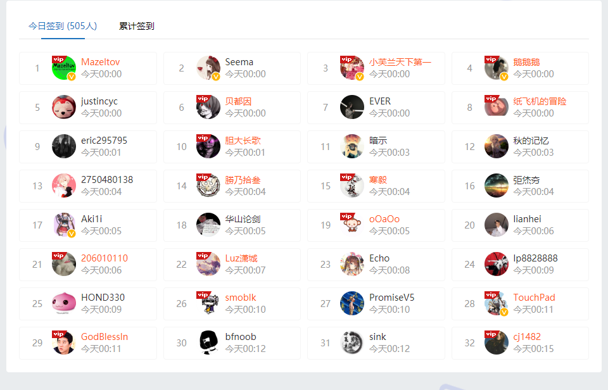Image resolution: width=608 pixels, height=390 pixels.
Task: Click EVER's dark avatar thumbnail
Action: [x=352, y=107]
